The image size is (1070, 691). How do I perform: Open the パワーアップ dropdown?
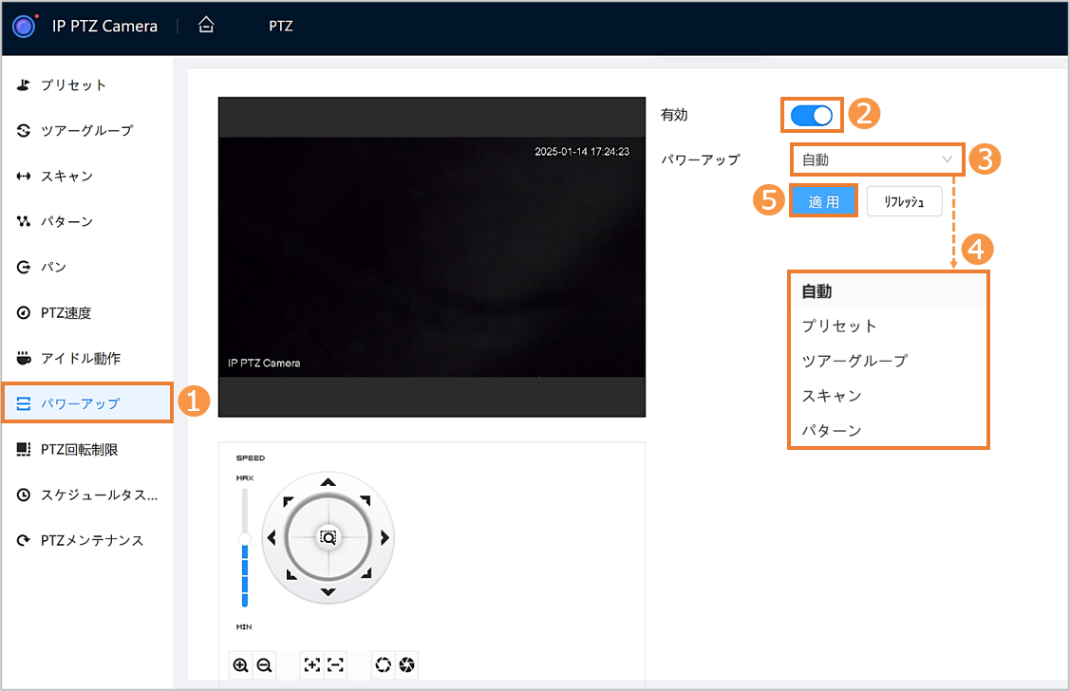(x=875, y=159)
